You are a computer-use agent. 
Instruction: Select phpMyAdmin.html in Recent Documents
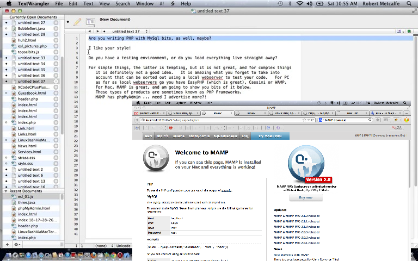34,208
